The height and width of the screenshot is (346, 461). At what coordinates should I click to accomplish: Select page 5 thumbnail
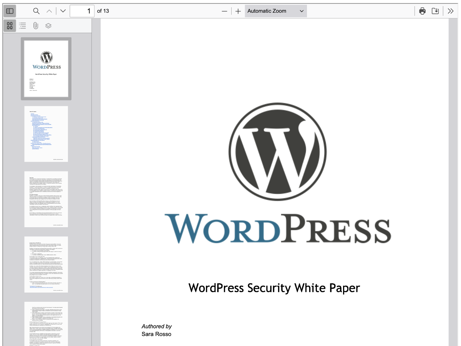(x=46, y=324)
